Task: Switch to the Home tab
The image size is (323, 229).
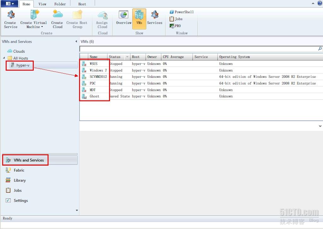Action: pos(26,4)
